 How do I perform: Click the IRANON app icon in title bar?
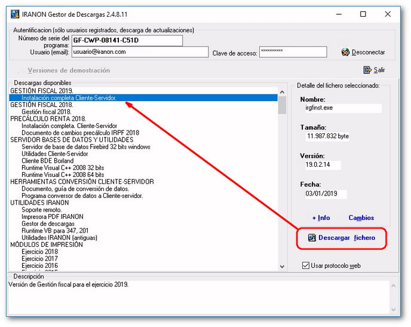(14, 14)
